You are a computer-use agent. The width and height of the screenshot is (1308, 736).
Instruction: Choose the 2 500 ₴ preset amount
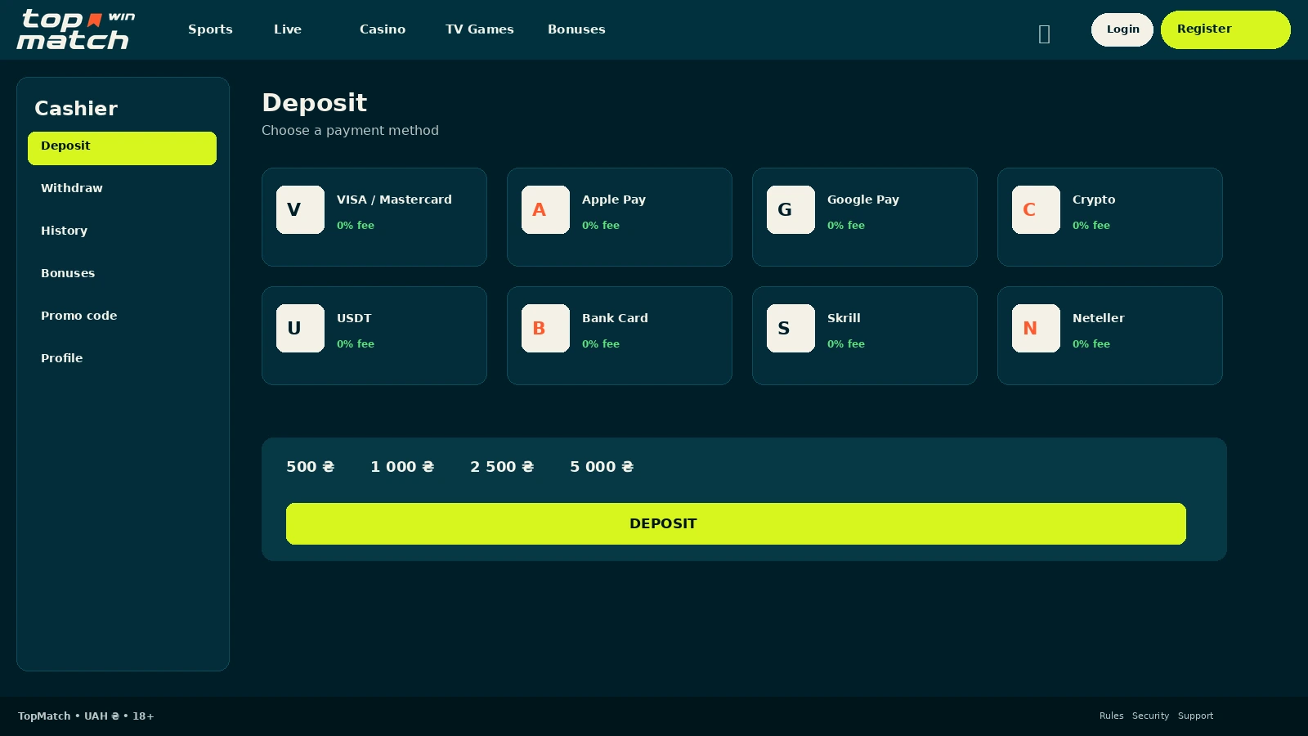click(x=502, y=466)
